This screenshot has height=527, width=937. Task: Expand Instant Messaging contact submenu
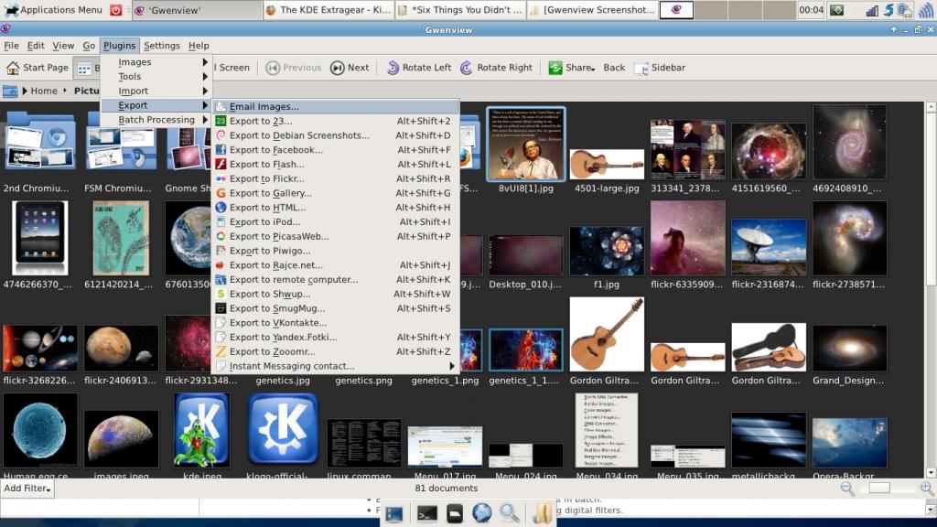point(336,366)
